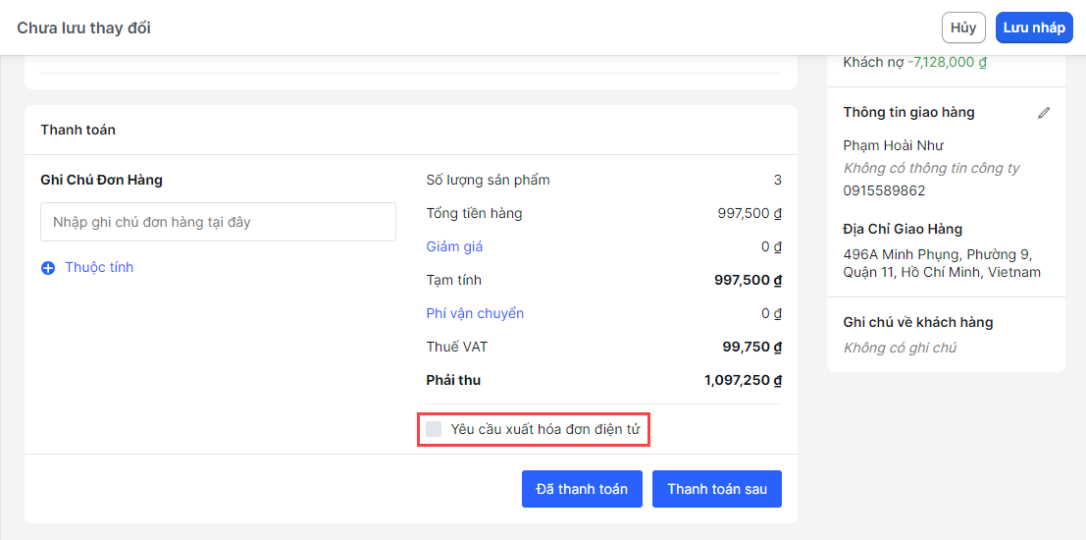Click the delivery address 496A Minh Phụng

click(x=942, y=263)
